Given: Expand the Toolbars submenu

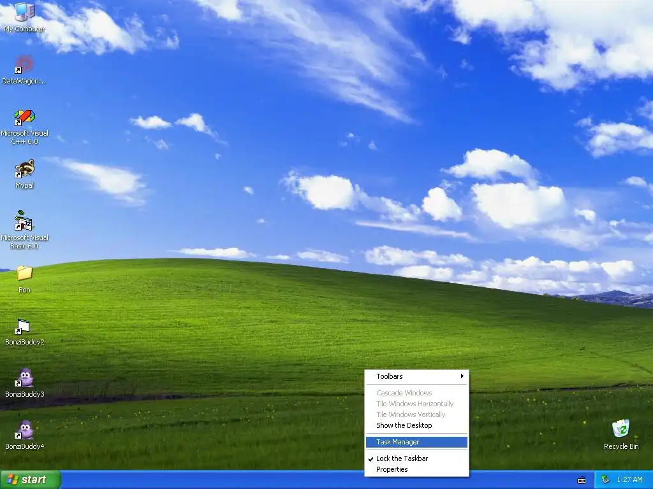Looking at the screenshot, I should click(416, 376).
